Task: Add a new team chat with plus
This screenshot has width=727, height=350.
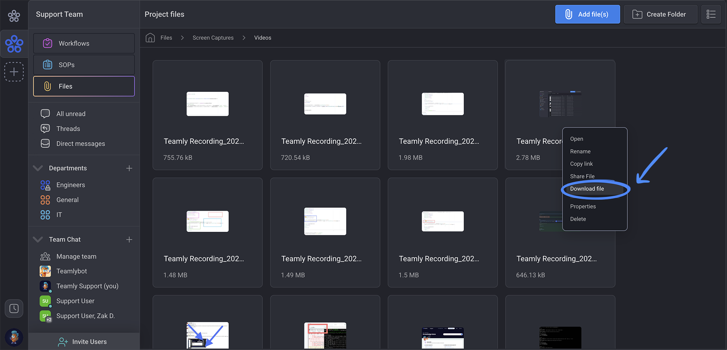Action: point(129,239)
